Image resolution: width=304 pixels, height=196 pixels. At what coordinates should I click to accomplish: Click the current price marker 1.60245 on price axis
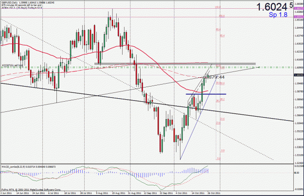point(299,75)
